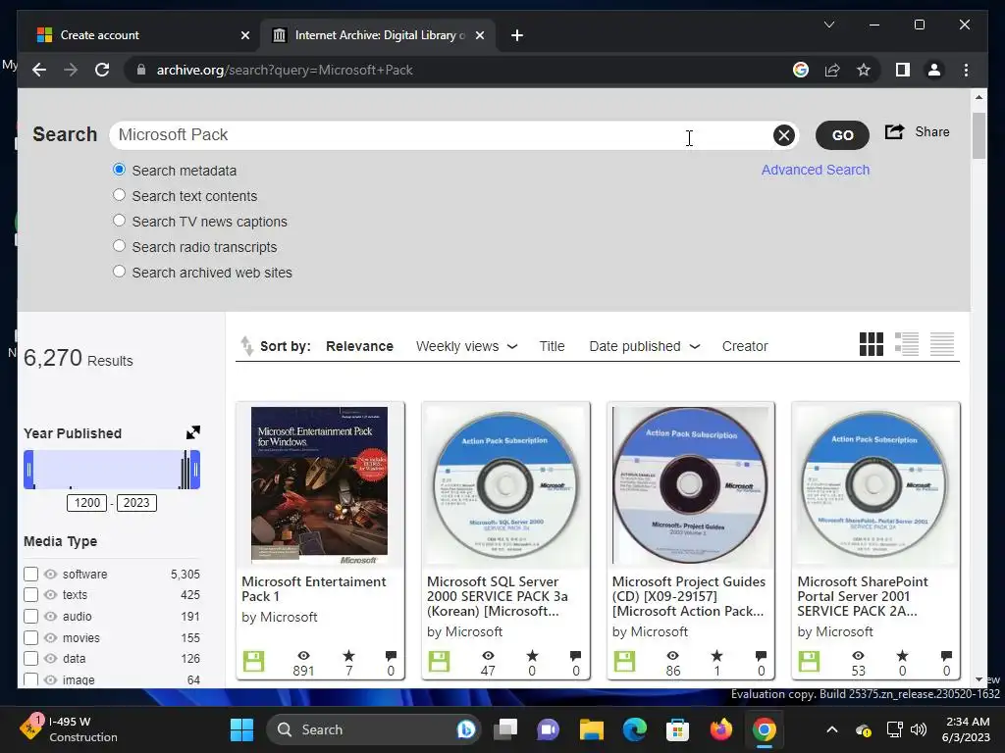Image resolution: width=1005 pixels, height=753 pixels.
Task: Click left handle of year range slider
Action: tap(28, 470)
